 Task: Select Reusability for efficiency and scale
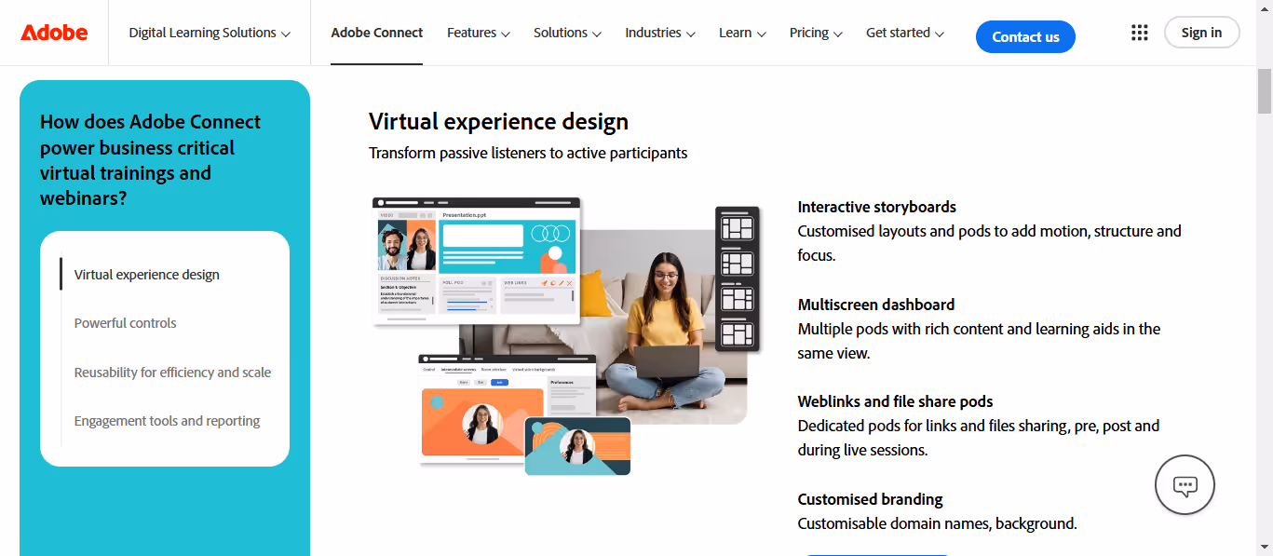pos(173,373)
